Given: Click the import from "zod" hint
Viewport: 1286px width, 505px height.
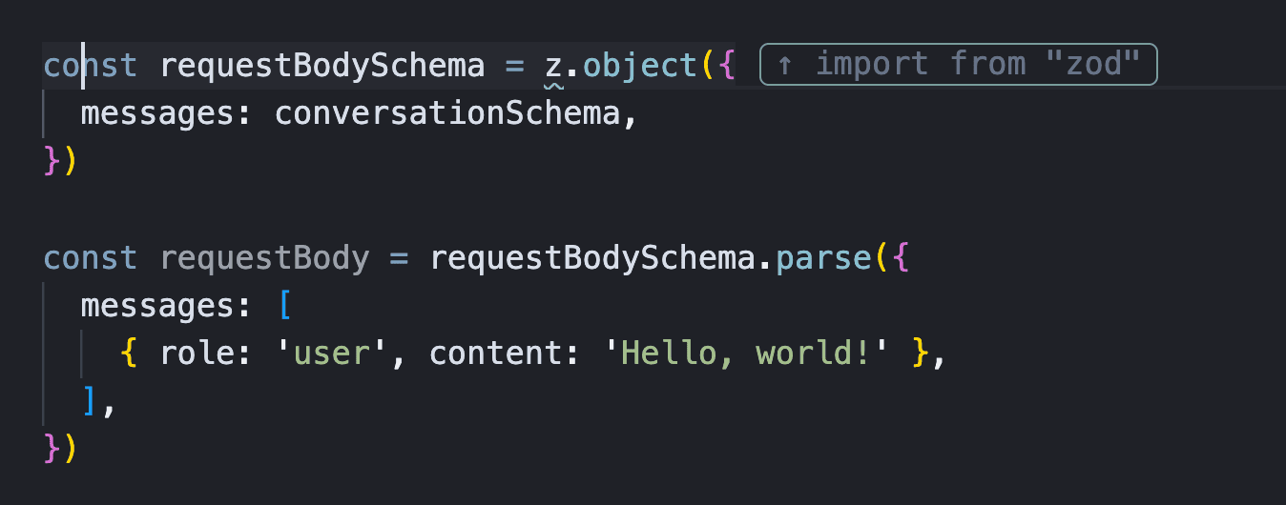Looking at the screenshot, I should tap(958, 65).
